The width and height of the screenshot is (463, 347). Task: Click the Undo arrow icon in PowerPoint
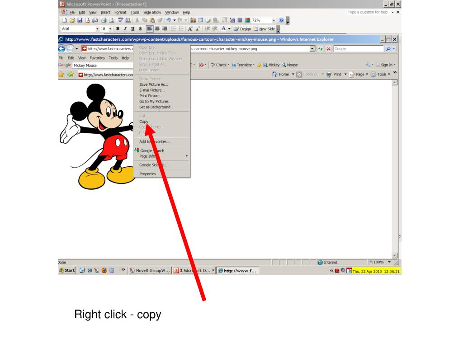(168, 20)
